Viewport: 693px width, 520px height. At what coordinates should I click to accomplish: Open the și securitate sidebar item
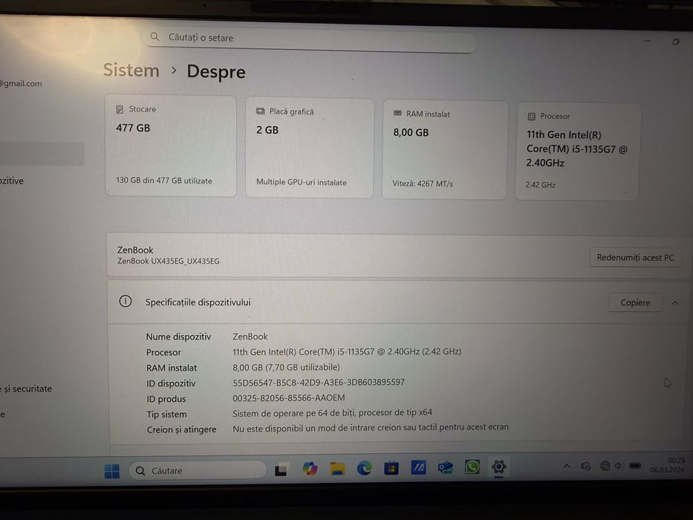point(27,389)
